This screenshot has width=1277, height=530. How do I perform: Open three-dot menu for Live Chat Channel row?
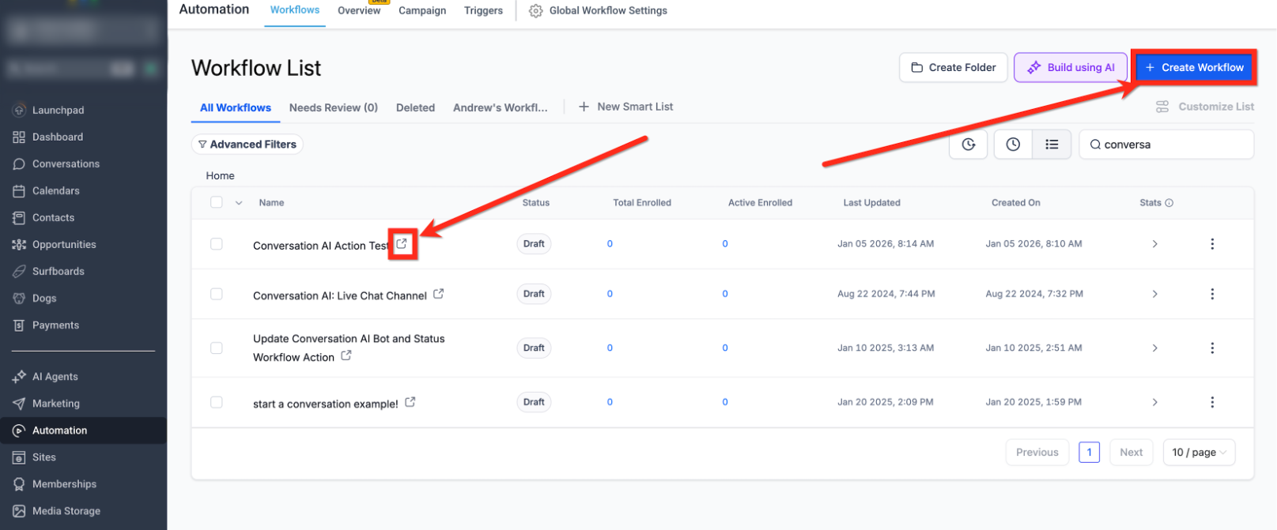tap(1212, 294)
